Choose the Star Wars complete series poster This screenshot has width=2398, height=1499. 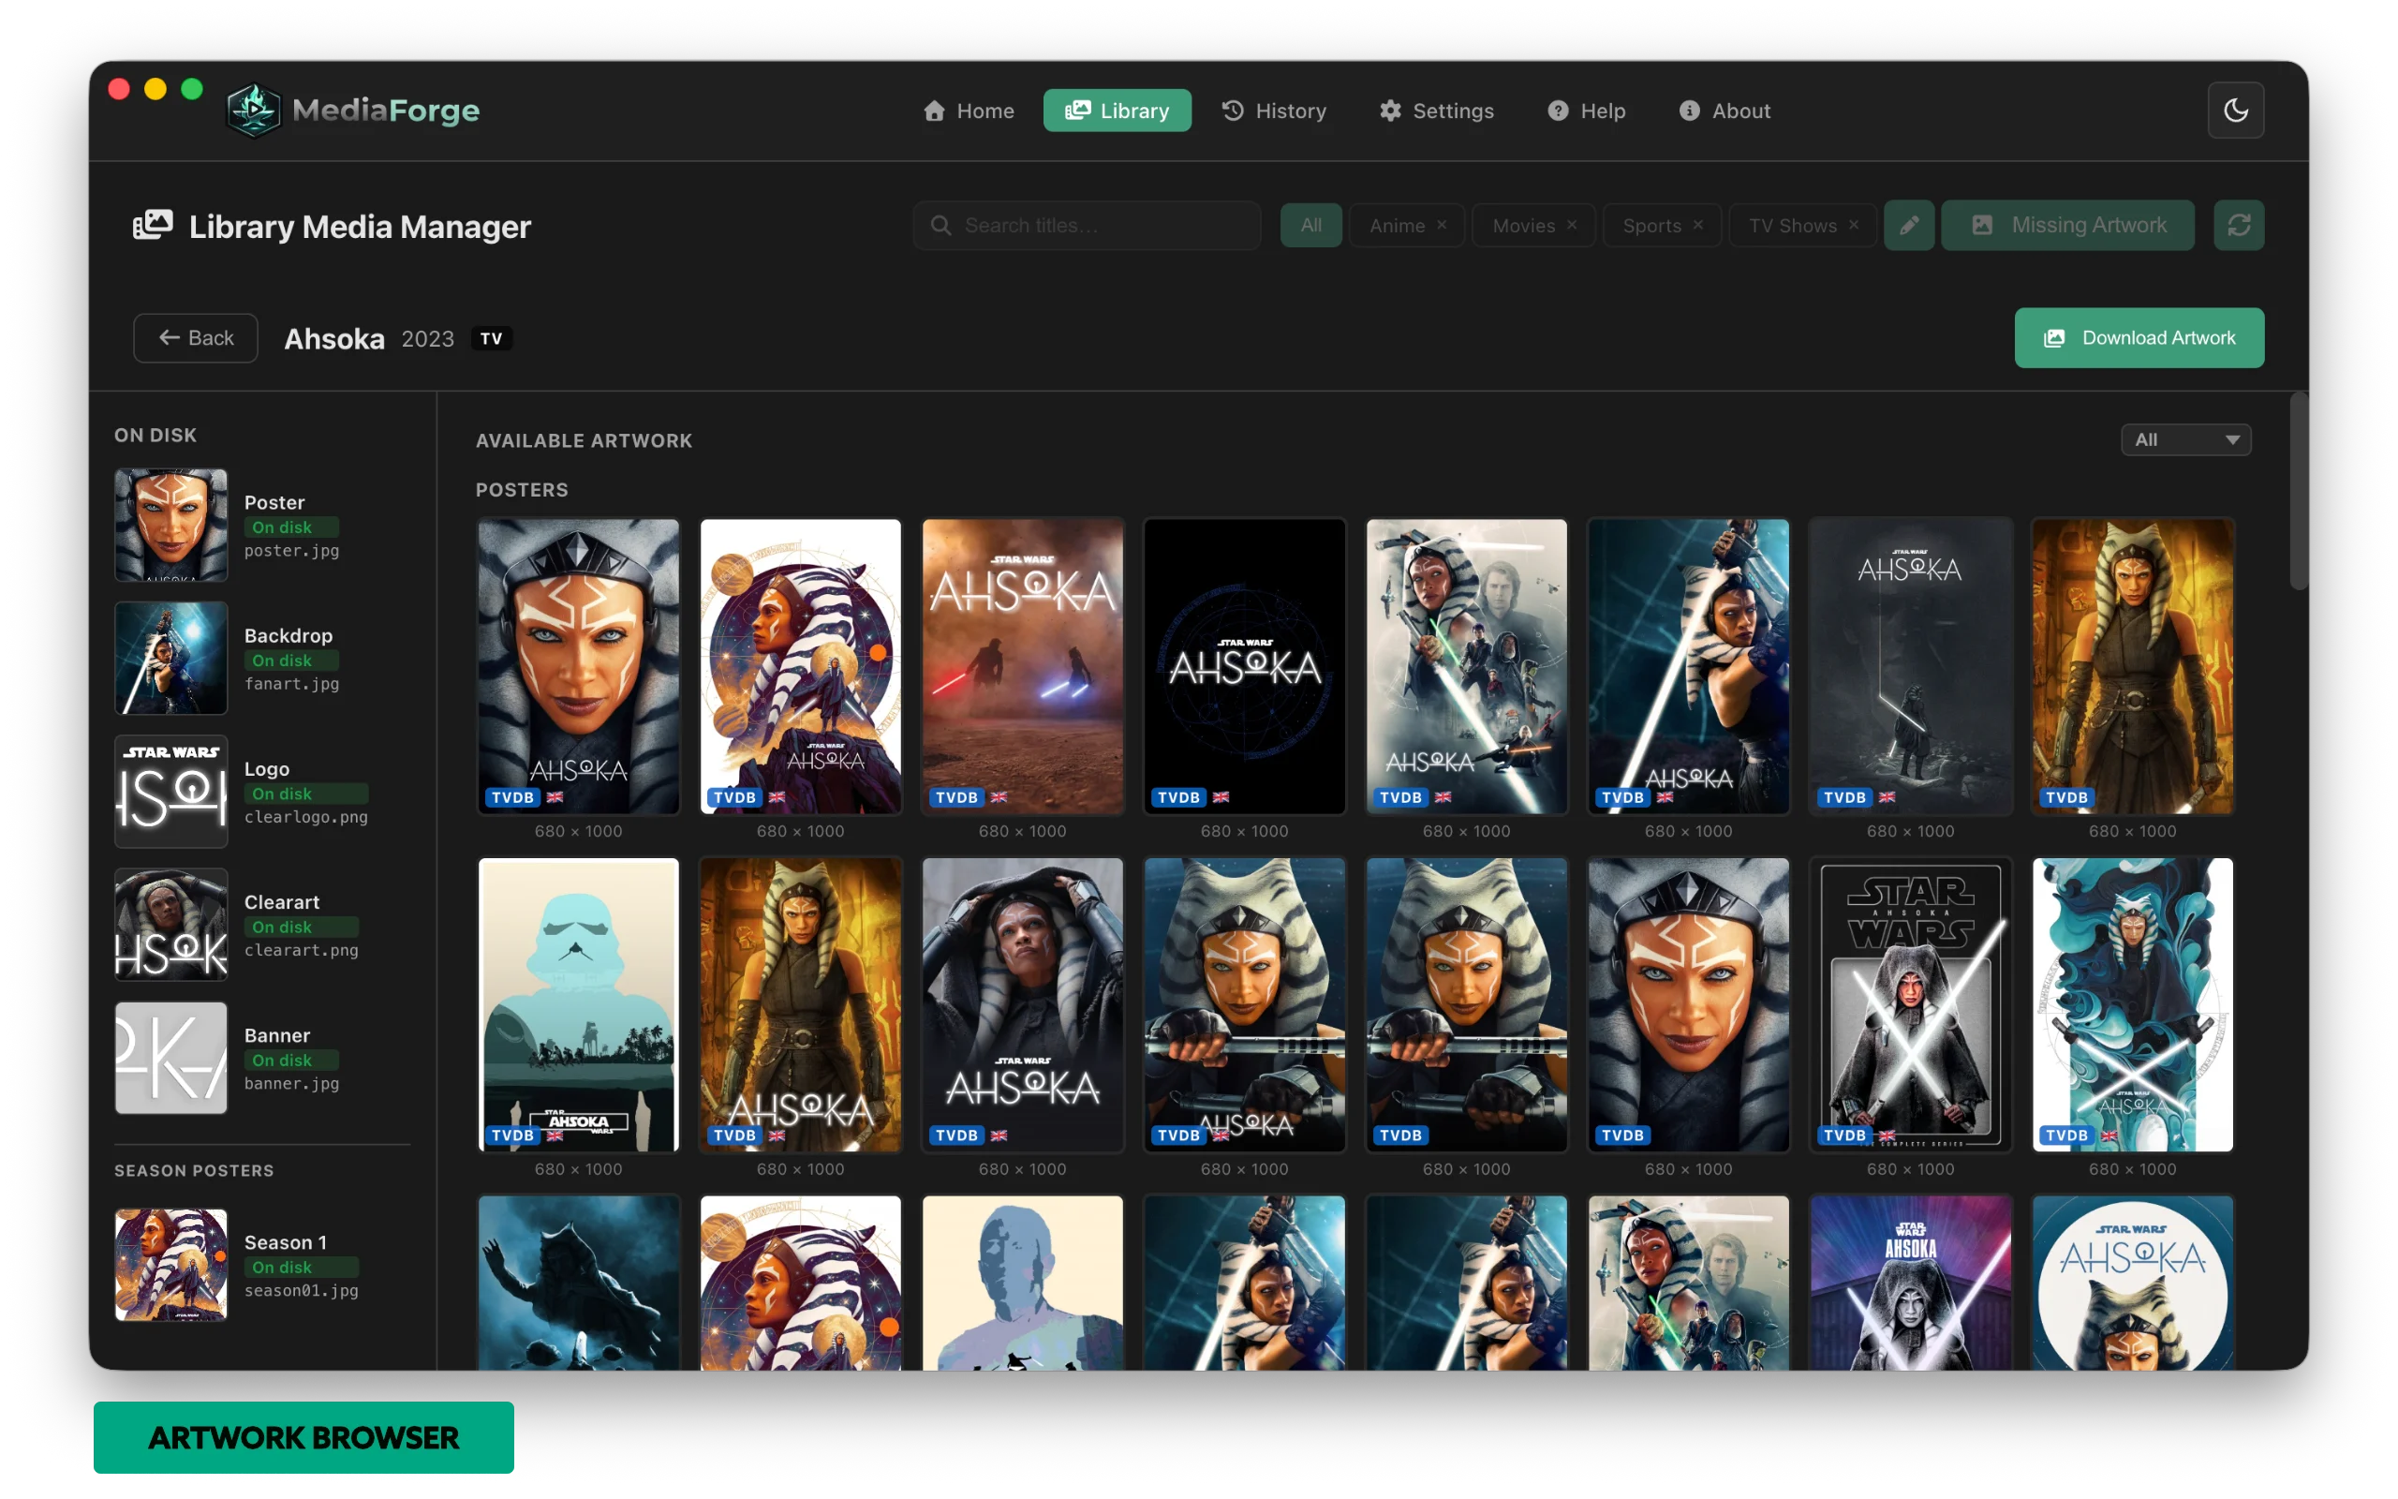1911,1004
